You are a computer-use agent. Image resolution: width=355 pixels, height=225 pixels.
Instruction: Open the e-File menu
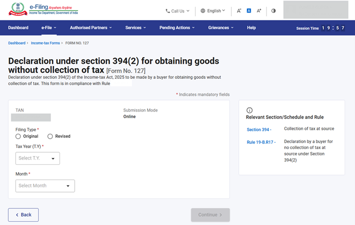coord(49,28)
